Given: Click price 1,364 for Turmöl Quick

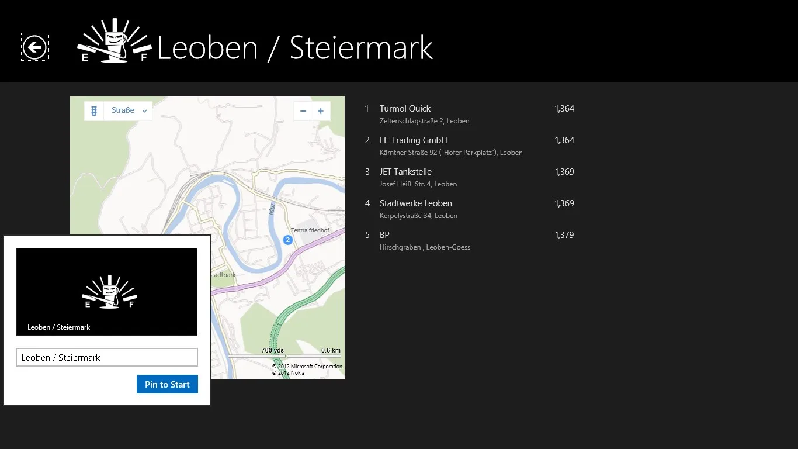Looking at the screenshot, I should [x=564, y=109].
